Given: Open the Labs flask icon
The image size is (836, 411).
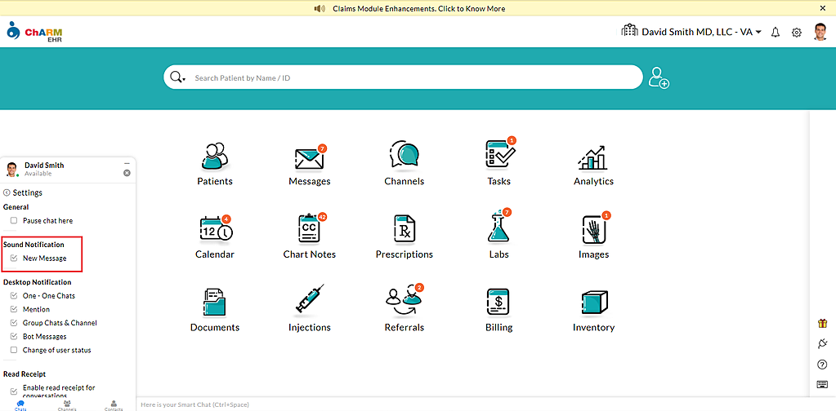Looking at the screenshot, I should (498, 228).
